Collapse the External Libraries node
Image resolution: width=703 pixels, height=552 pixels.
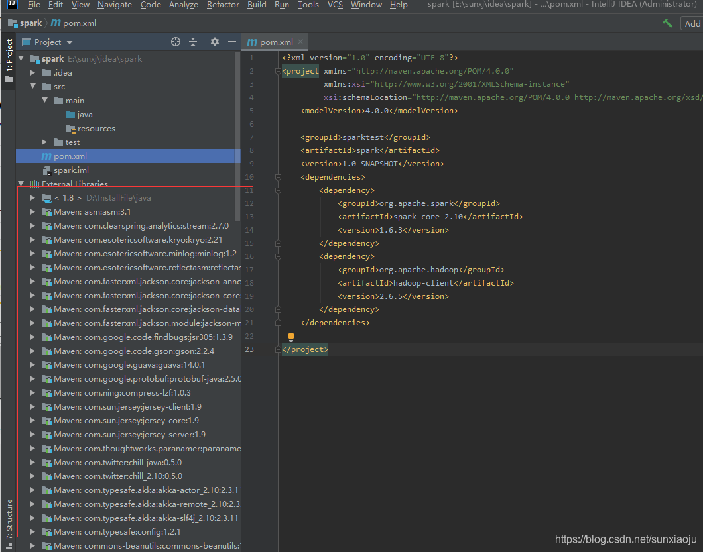pos(21,184)
